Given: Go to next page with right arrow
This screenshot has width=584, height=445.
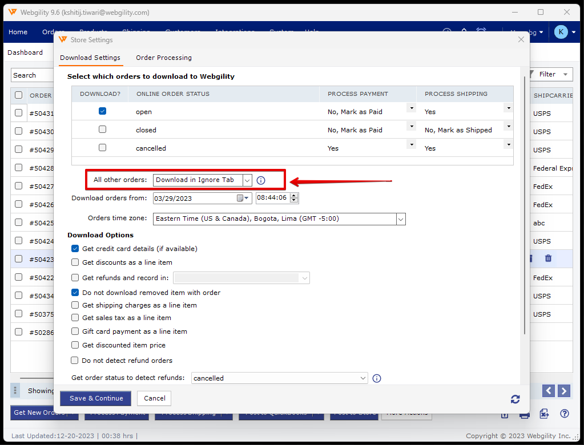Looking at the screenshot, I should [x=564, y=391].
